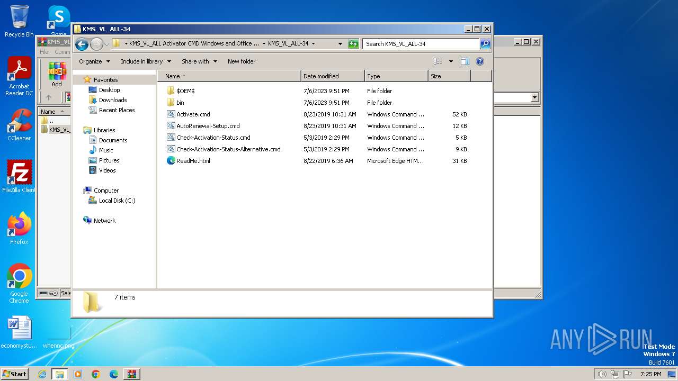Open Downloads in Favorites
Viewport: 678px width, 381px height.
pyautogui.click(x=113, y=100)
